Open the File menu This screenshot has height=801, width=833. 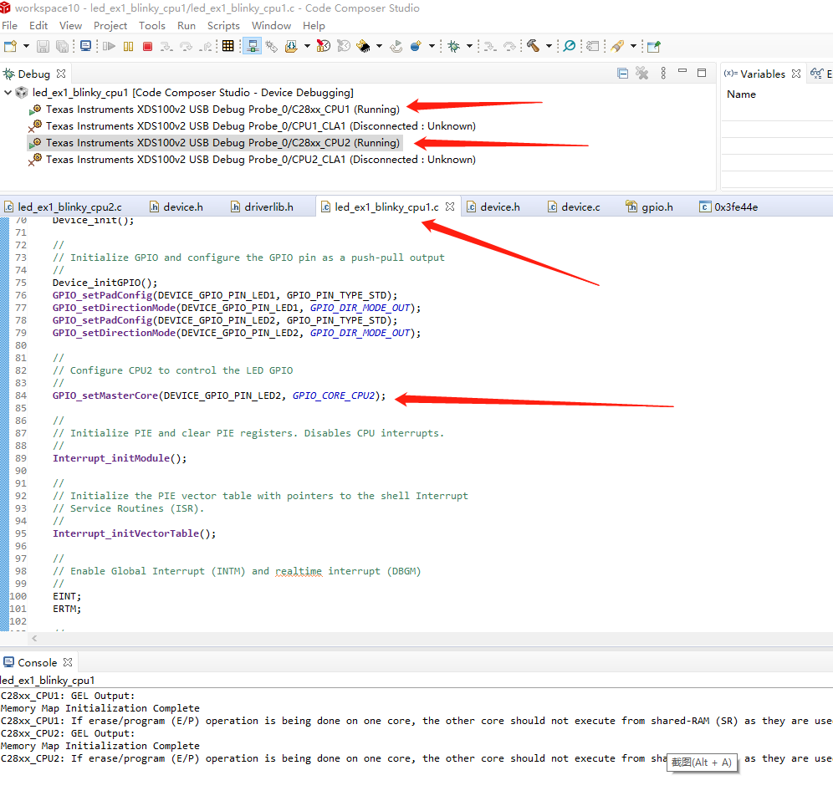[x=9, y=26]
